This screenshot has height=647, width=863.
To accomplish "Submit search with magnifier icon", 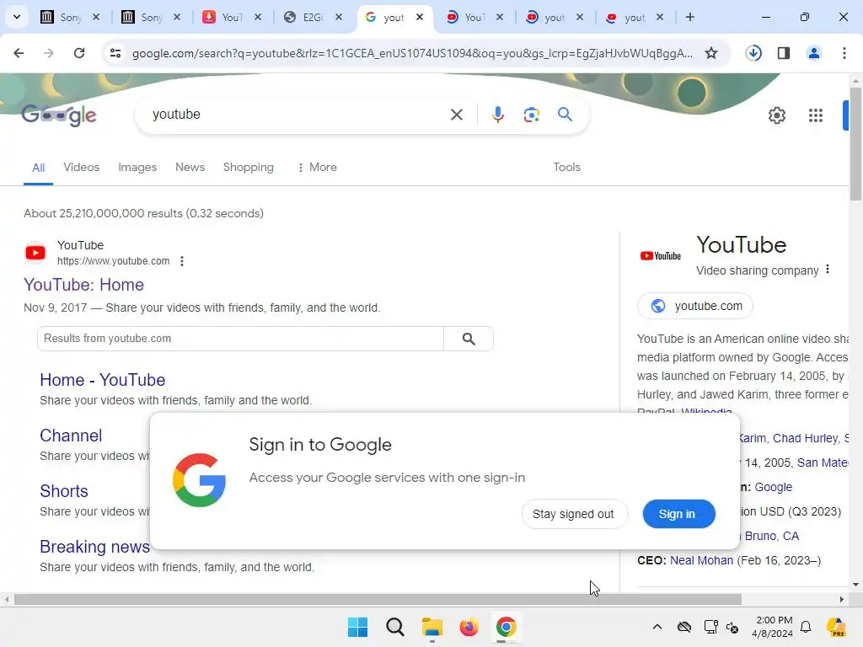I will [566, 115].
